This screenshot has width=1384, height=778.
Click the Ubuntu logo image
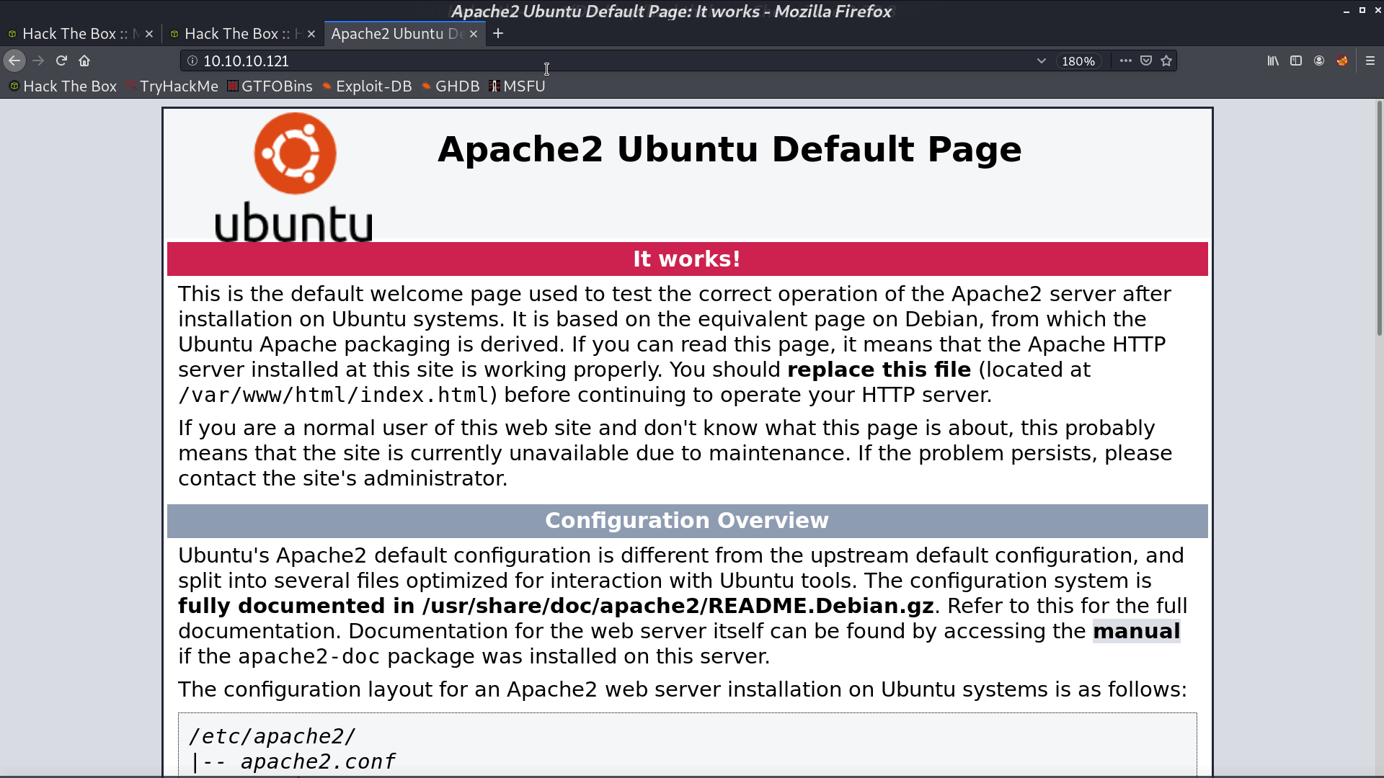click(294, 176)
